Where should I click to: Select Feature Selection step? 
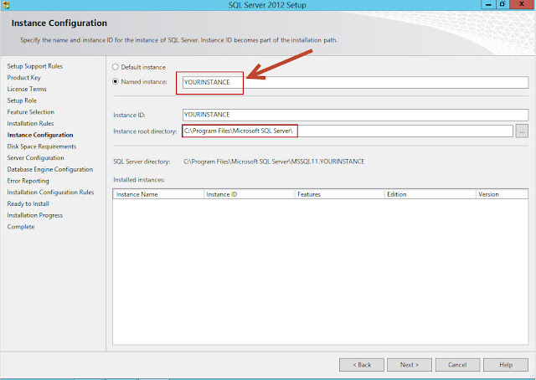click(31, 112)
